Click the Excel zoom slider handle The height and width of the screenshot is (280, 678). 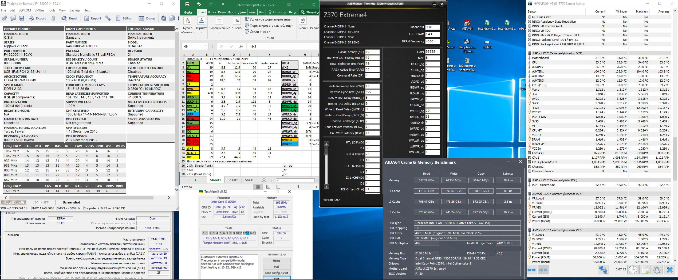click(298, 187)
